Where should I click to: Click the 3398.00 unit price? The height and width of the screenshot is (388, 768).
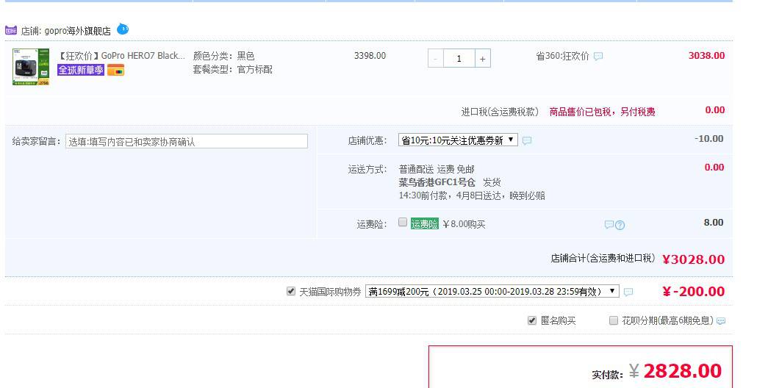tap(370, 55)
